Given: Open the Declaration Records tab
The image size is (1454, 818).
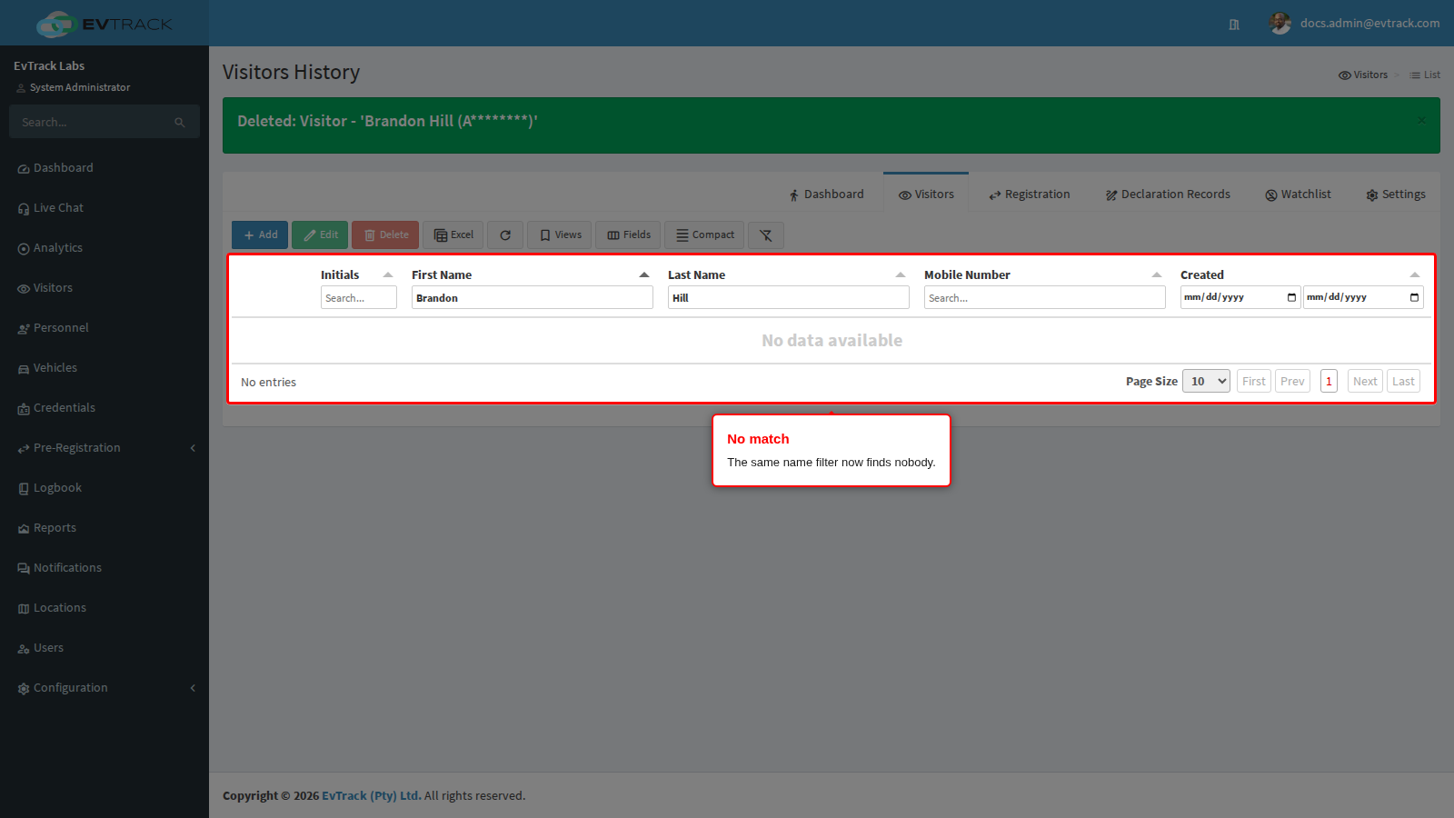Looking at the screenshot, I should [x=1168, y=195].
